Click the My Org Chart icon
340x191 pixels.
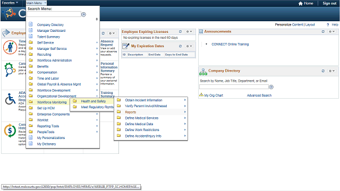(x=201, y=95)
